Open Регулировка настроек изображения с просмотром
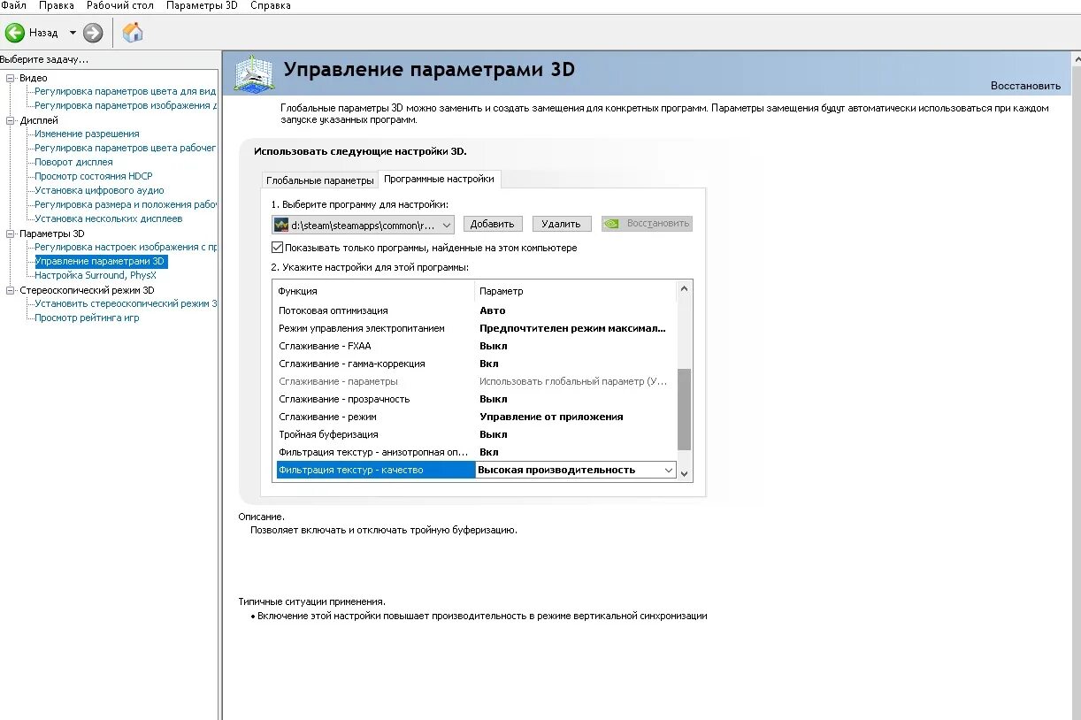 pyautogui.click(x=126, y=247)
